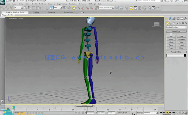The width and height of the screenshot is (188, 115).
Task: Open the black object color swatch
Action: pos(185,55)
